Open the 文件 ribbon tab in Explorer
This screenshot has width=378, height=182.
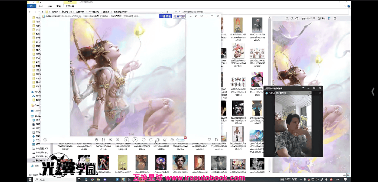click(x=32, y=7)
